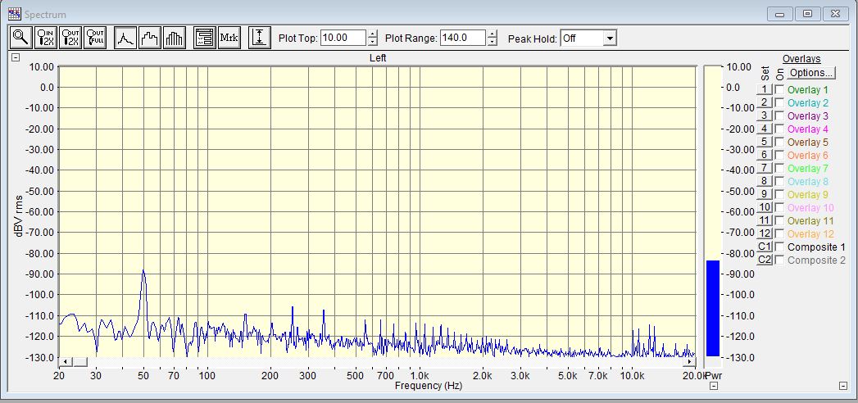Zoom out 2X on the spectrum
Viewport: 858px width, 403px height.
click(70, 38)
